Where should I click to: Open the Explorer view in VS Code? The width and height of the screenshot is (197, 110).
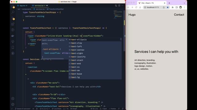tap(13, 6)
